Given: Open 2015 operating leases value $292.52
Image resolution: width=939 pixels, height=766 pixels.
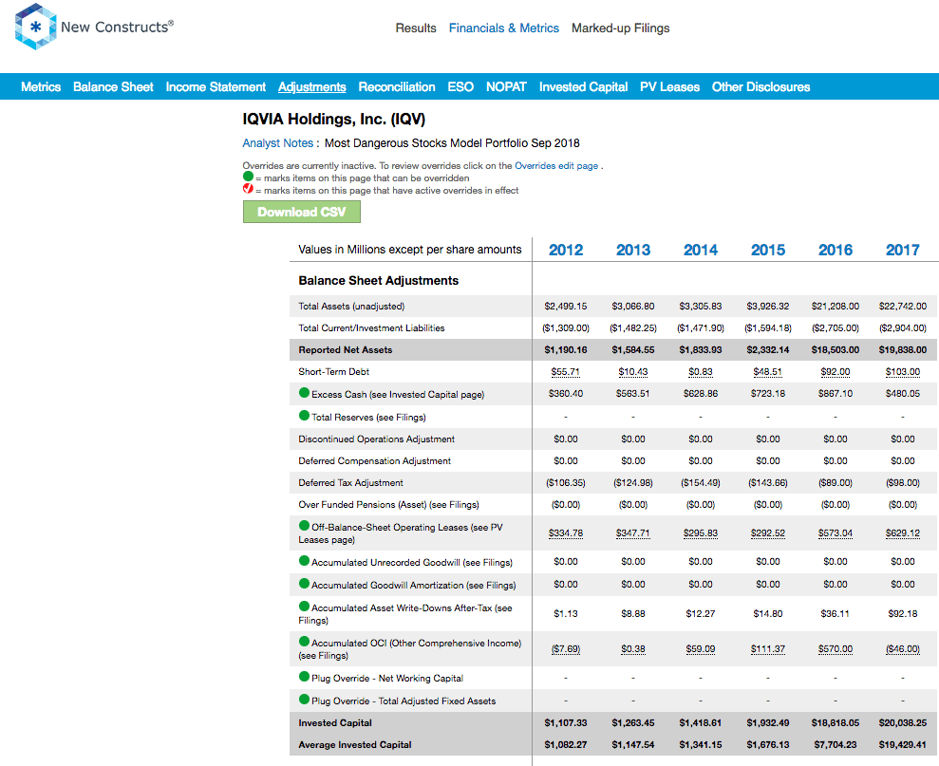Looking at the screenshot, I should pos(768,533).
